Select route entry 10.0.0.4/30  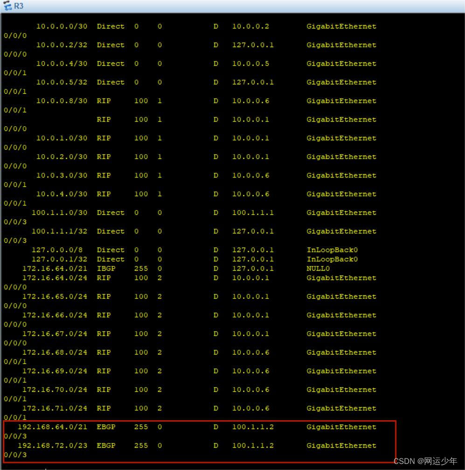tap(62, 63)
